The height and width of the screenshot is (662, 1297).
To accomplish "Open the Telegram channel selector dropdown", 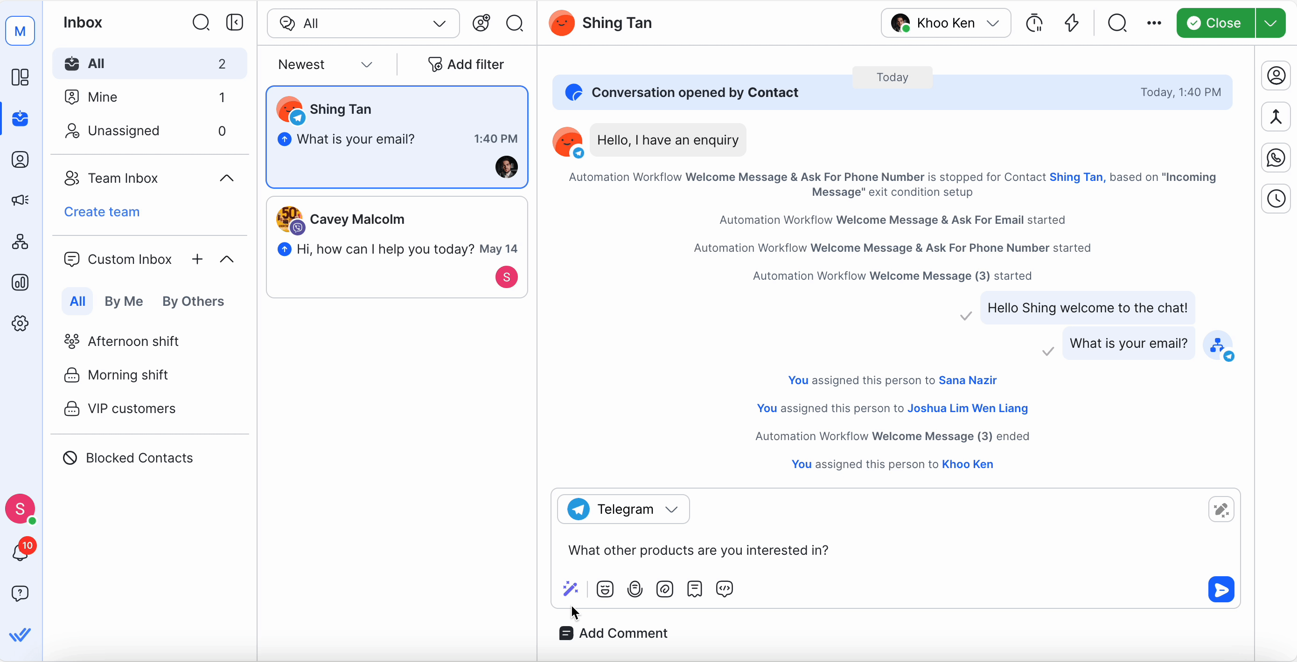I will (x=623, y=509).
